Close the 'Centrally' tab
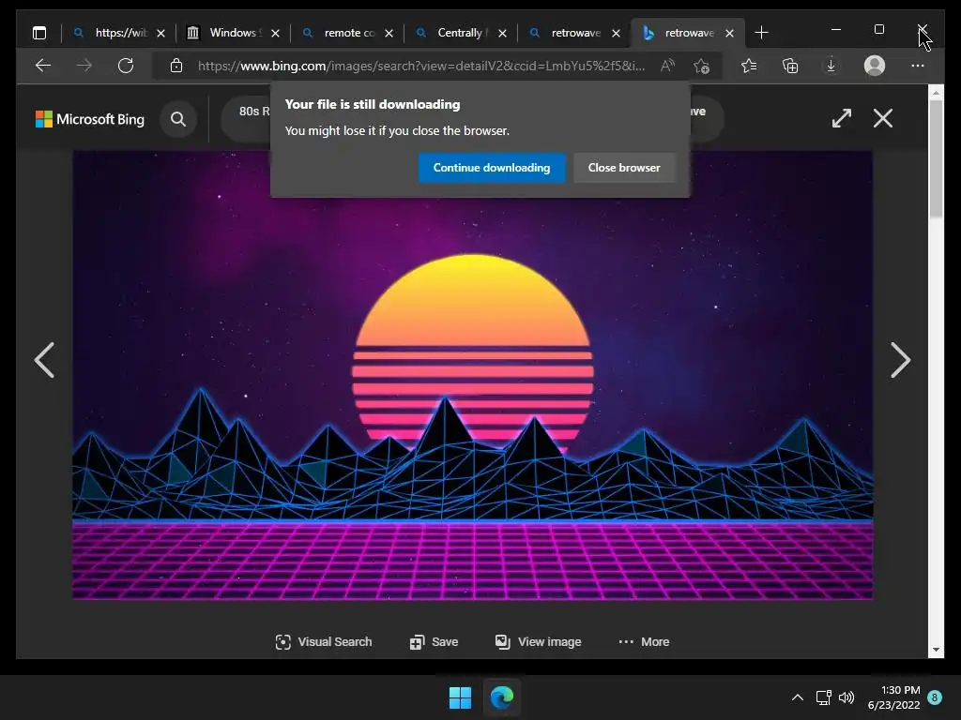 (x=503, y=33)
